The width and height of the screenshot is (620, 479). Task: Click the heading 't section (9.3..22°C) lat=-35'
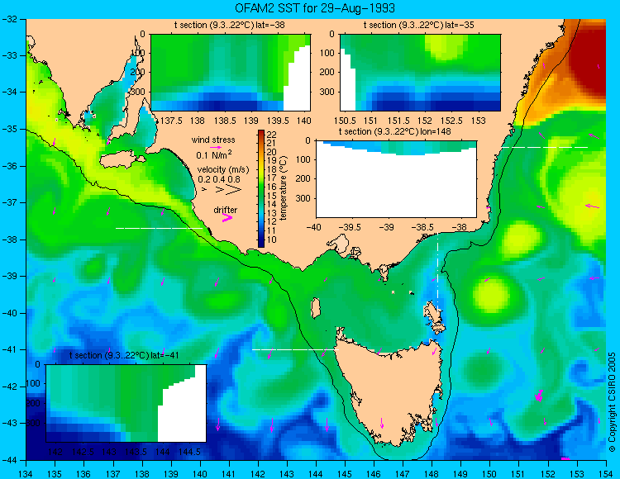click(419, 26)
